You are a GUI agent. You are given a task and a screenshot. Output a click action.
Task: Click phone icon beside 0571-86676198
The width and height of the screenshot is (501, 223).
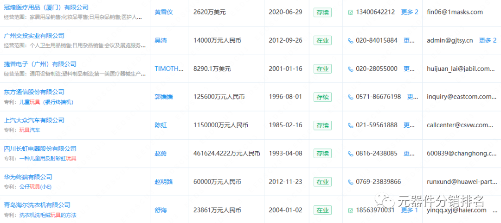point(351,97)
